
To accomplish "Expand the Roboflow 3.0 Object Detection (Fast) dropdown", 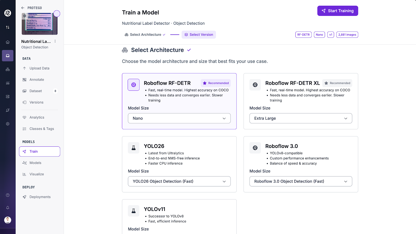I will point(301,181).
